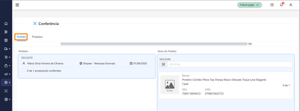Open the shopping cart sidebar icon
This screenshot has width=300, height=111.
click(6, 57)
